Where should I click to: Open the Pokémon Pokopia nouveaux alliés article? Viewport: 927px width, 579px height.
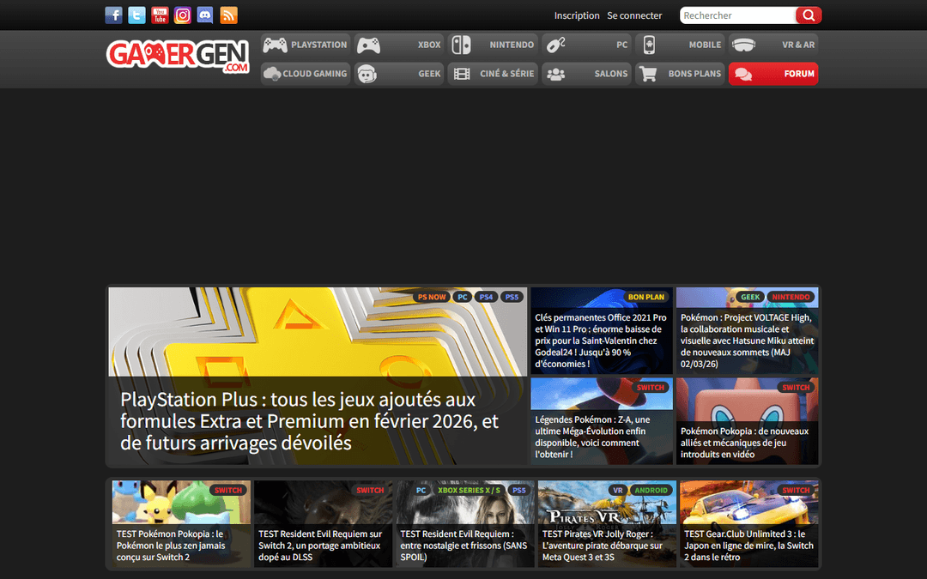(744, 443)
